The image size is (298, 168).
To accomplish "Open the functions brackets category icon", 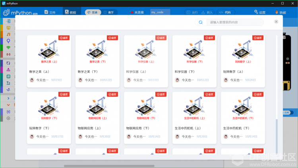I will 8,111.
